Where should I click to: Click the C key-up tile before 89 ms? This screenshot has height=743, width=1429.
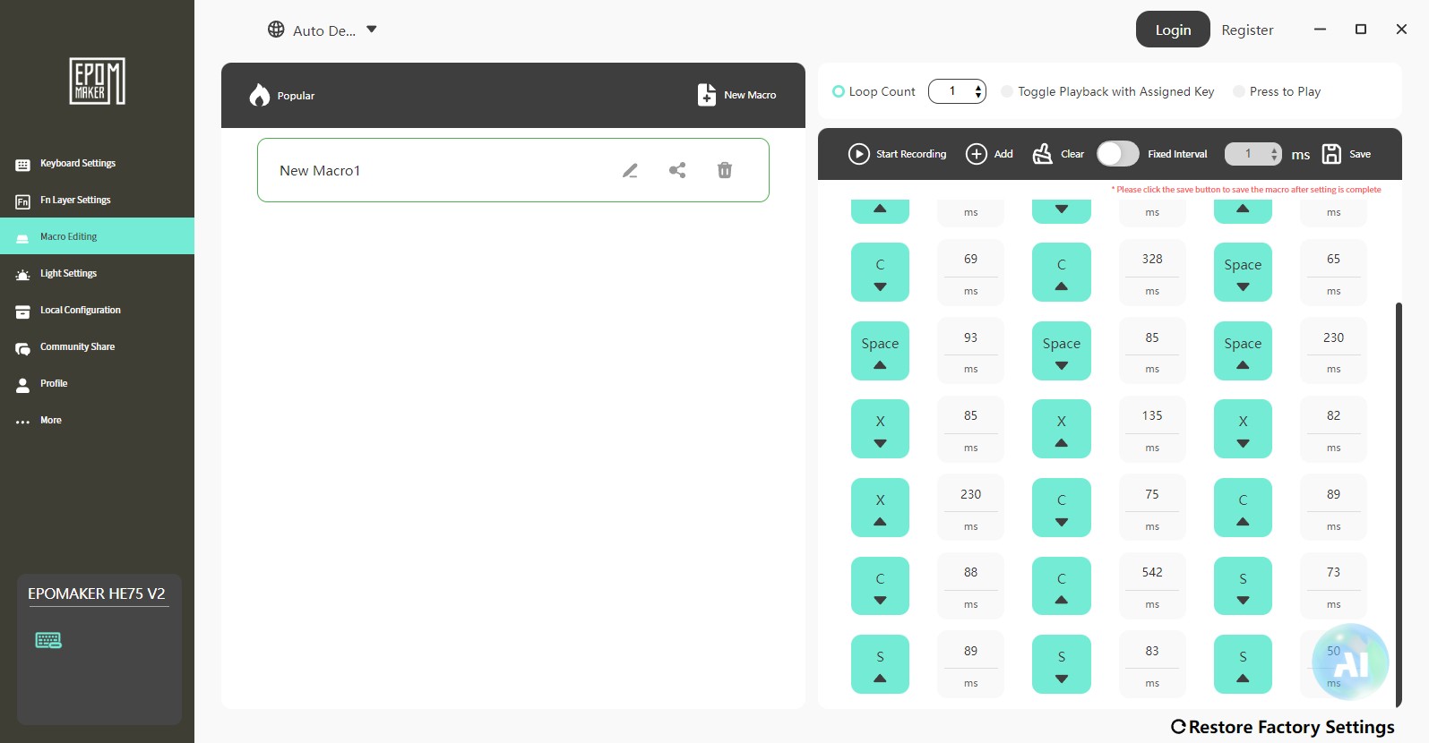(1243, 508)
